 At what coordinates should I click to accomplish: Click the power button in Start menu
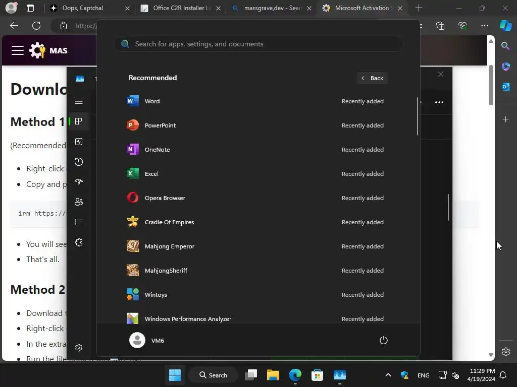(384, 340)
